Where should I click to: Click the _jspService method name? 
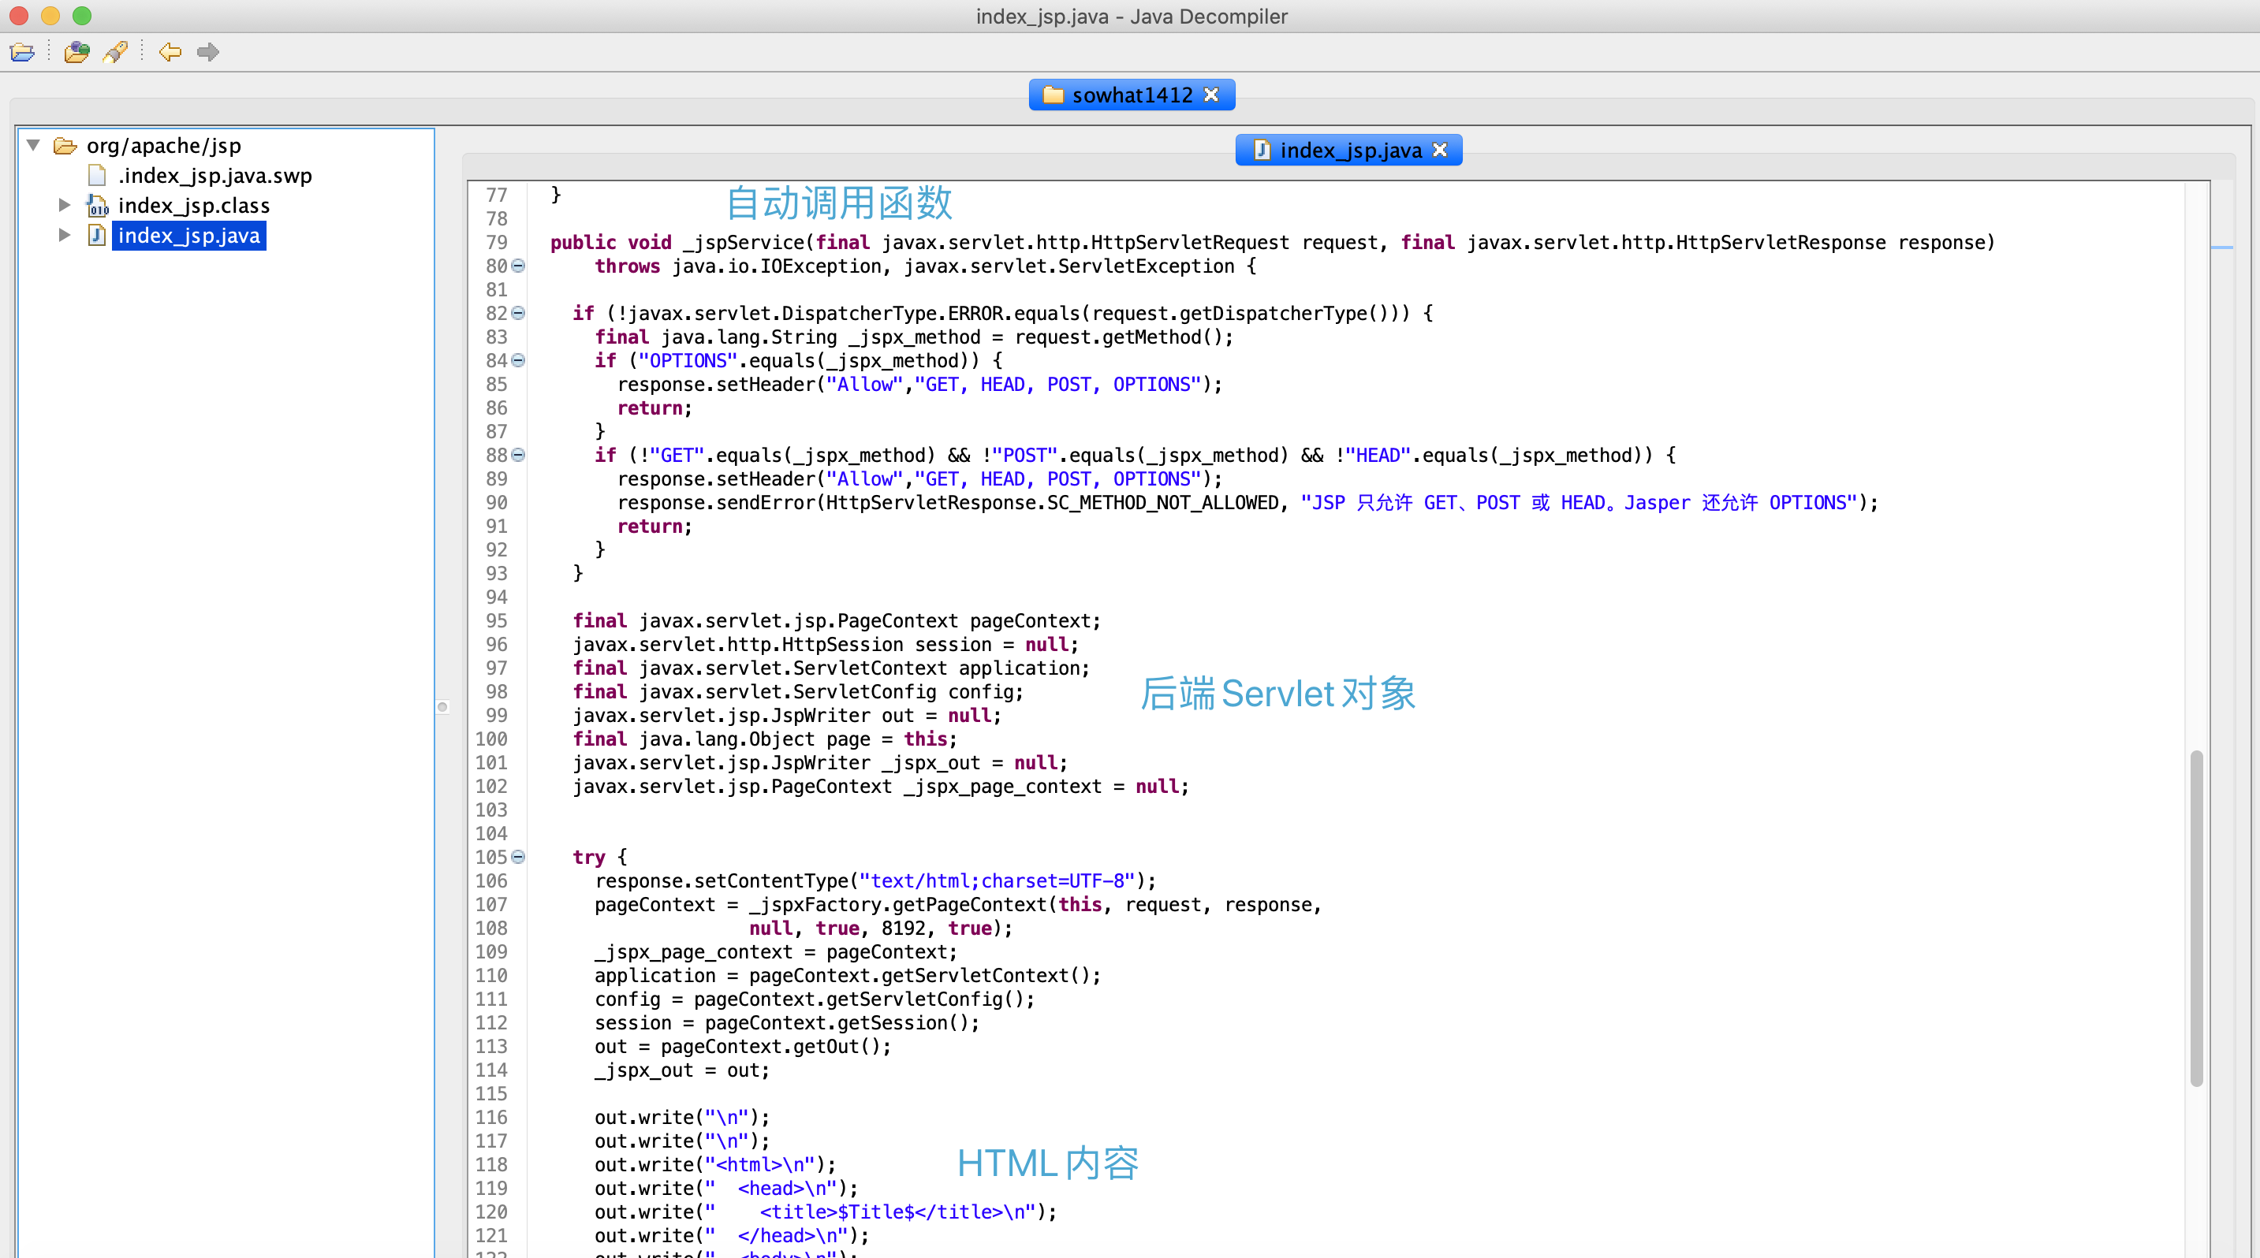pyautogui.click(x=744, y=243)
